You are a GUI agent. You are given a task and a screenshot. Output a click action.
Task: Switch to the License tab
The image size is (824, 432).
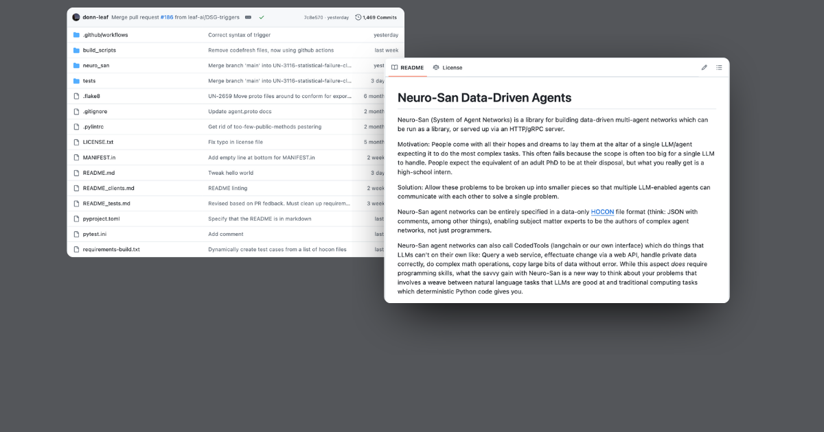(453, 67)
